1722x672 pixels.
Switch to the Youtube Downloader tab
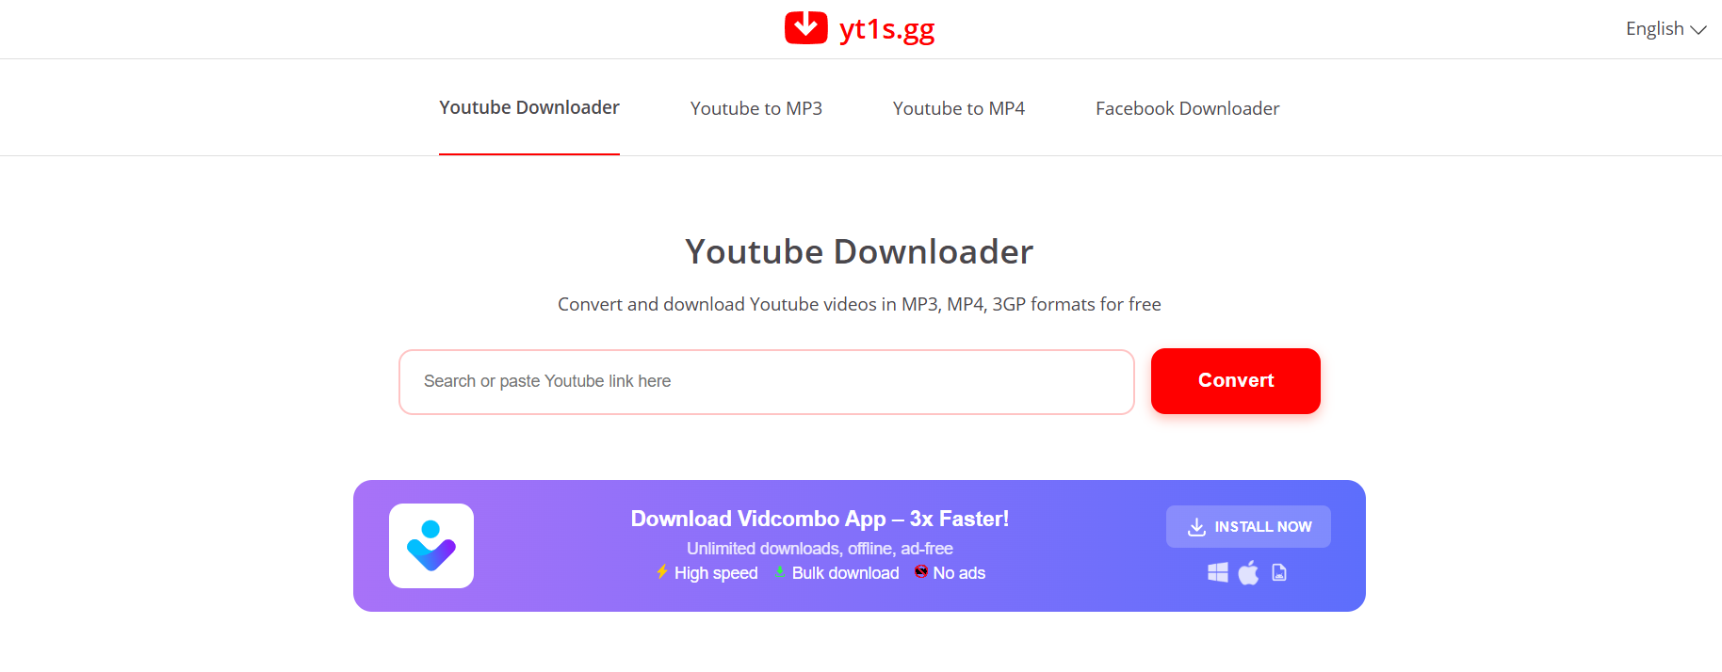coord(529,108)
